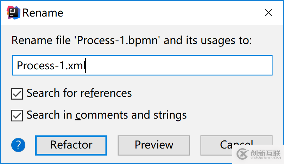
Task: Place cursor on the 'Process-1.xml' text
Action: [51, 66]
